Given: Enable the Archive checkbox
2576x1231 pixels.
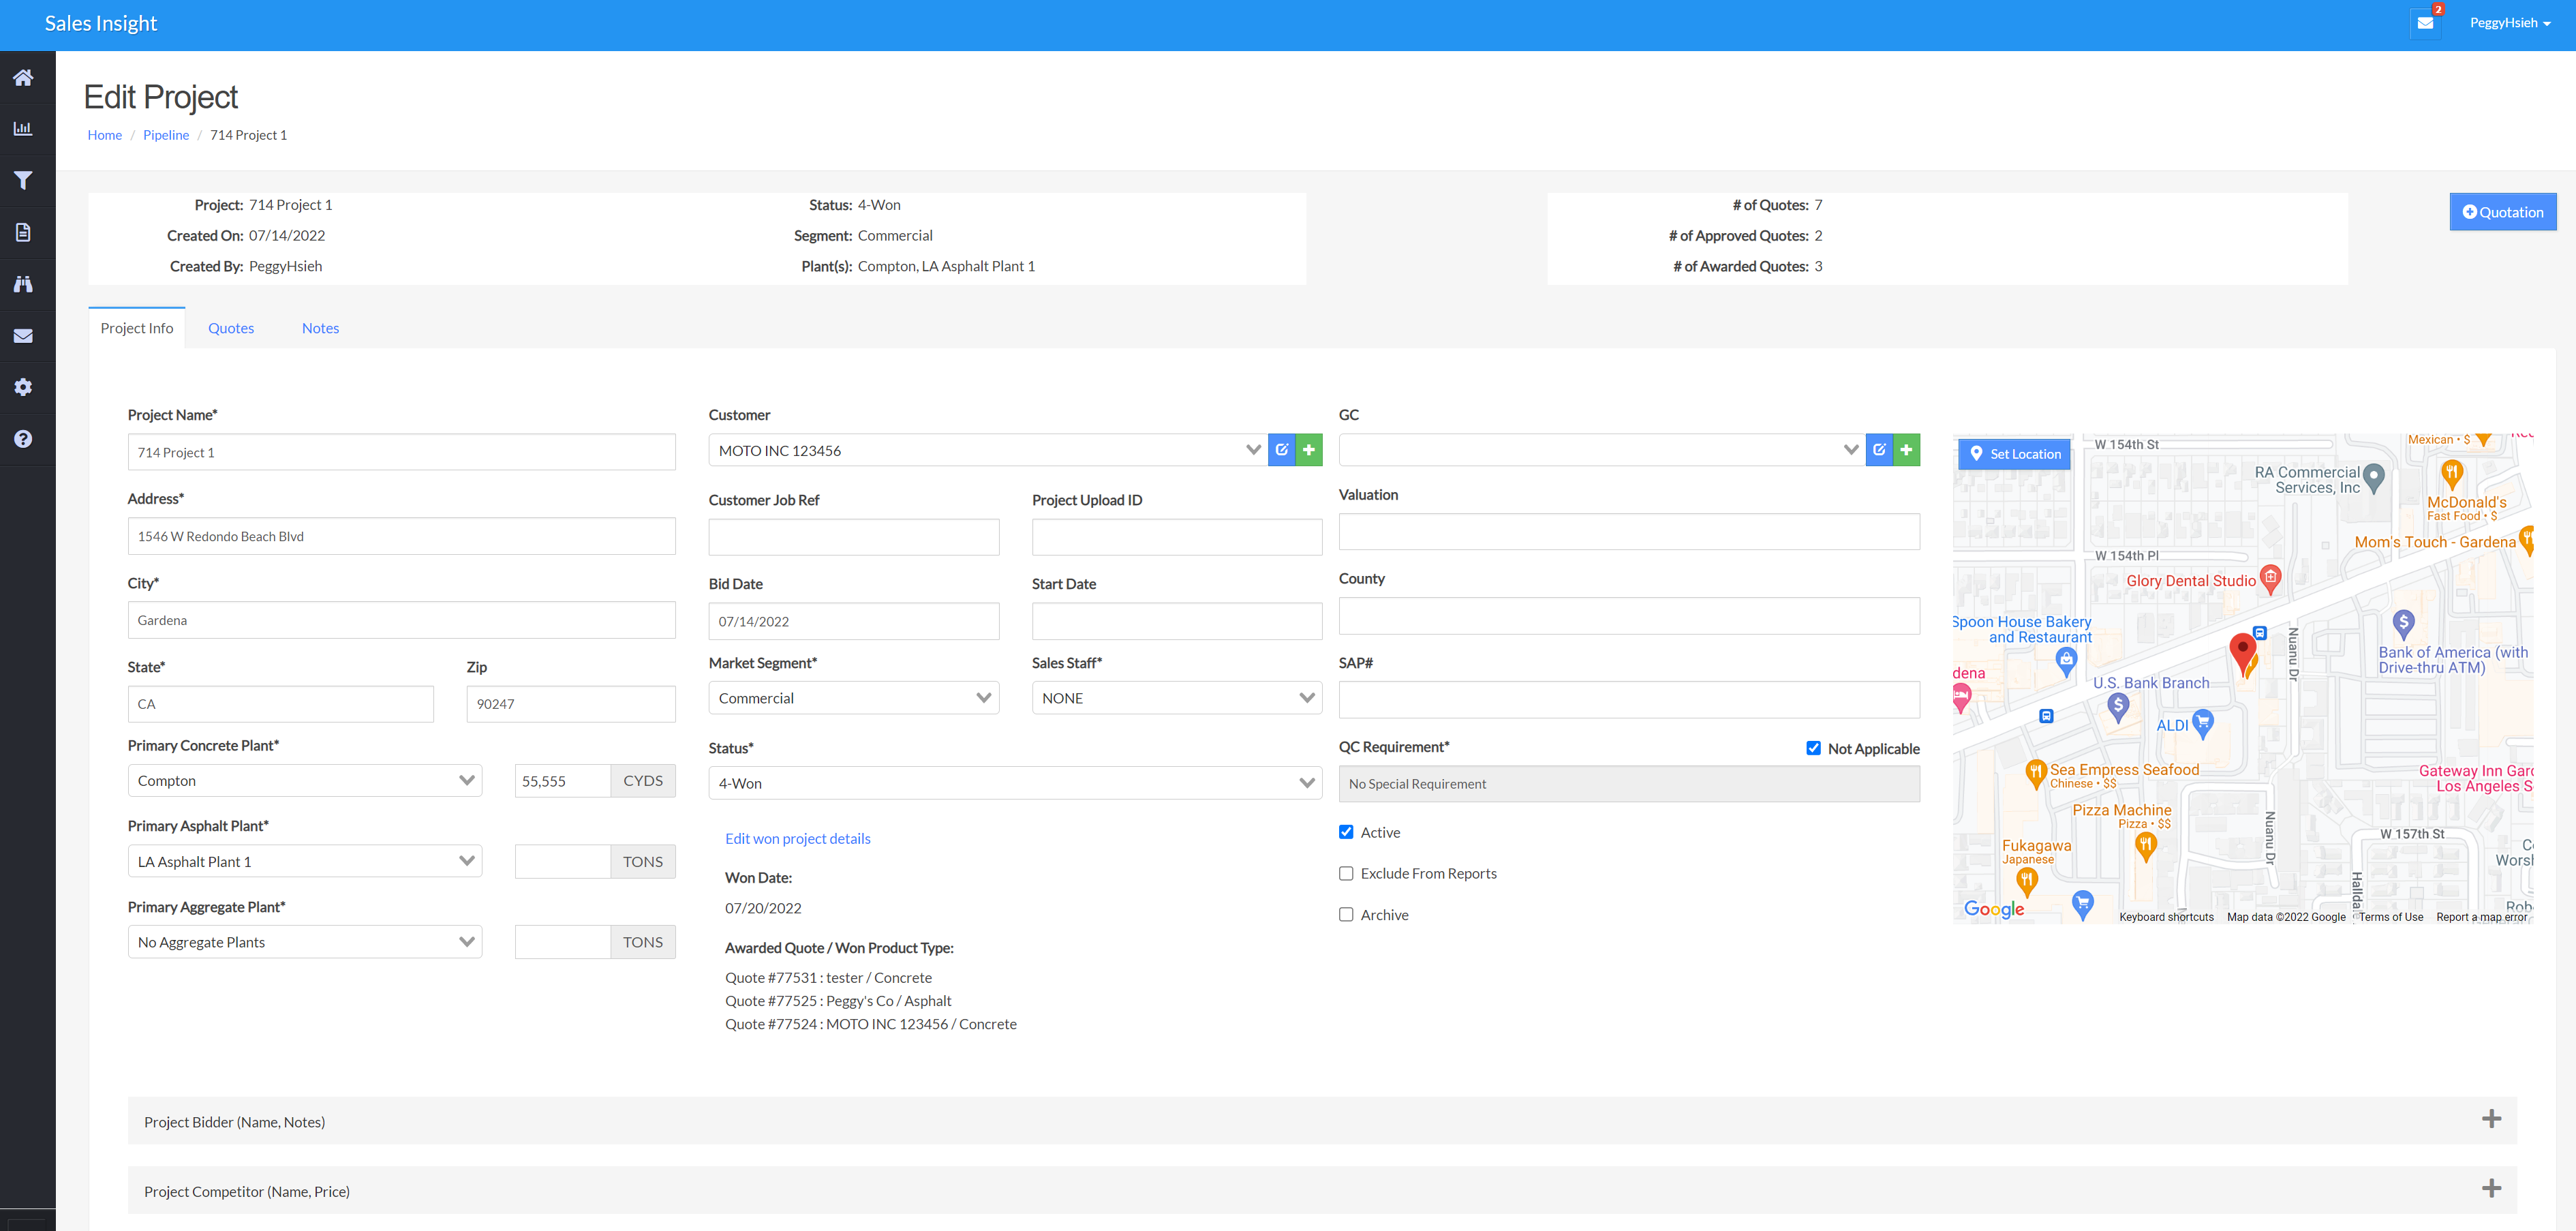Looking at the screenshot, I should [x=1346, y=914].
